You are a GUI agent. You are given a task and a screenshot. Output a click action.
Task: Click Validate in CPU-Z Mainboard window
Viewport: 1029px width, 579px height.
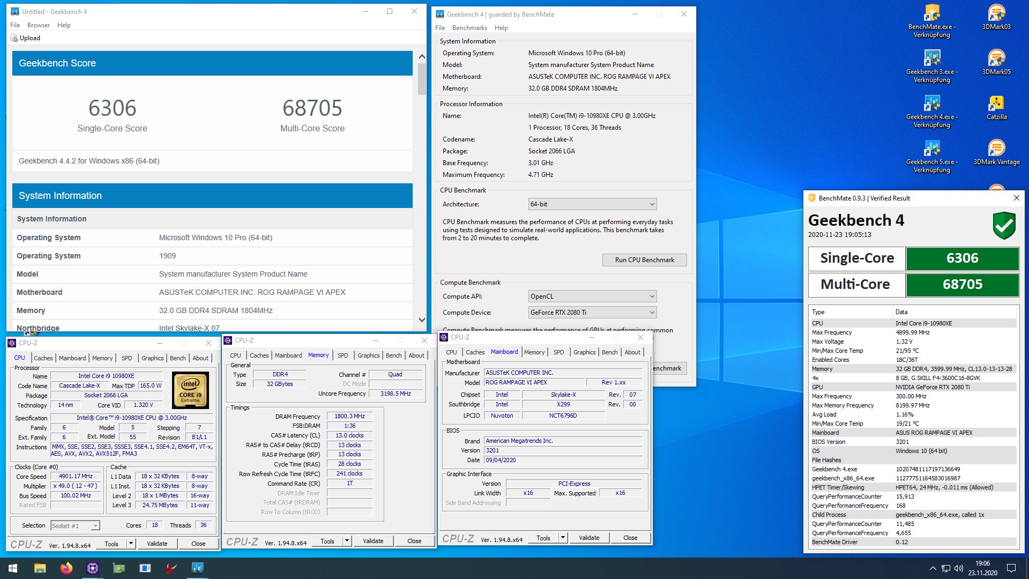589,538
